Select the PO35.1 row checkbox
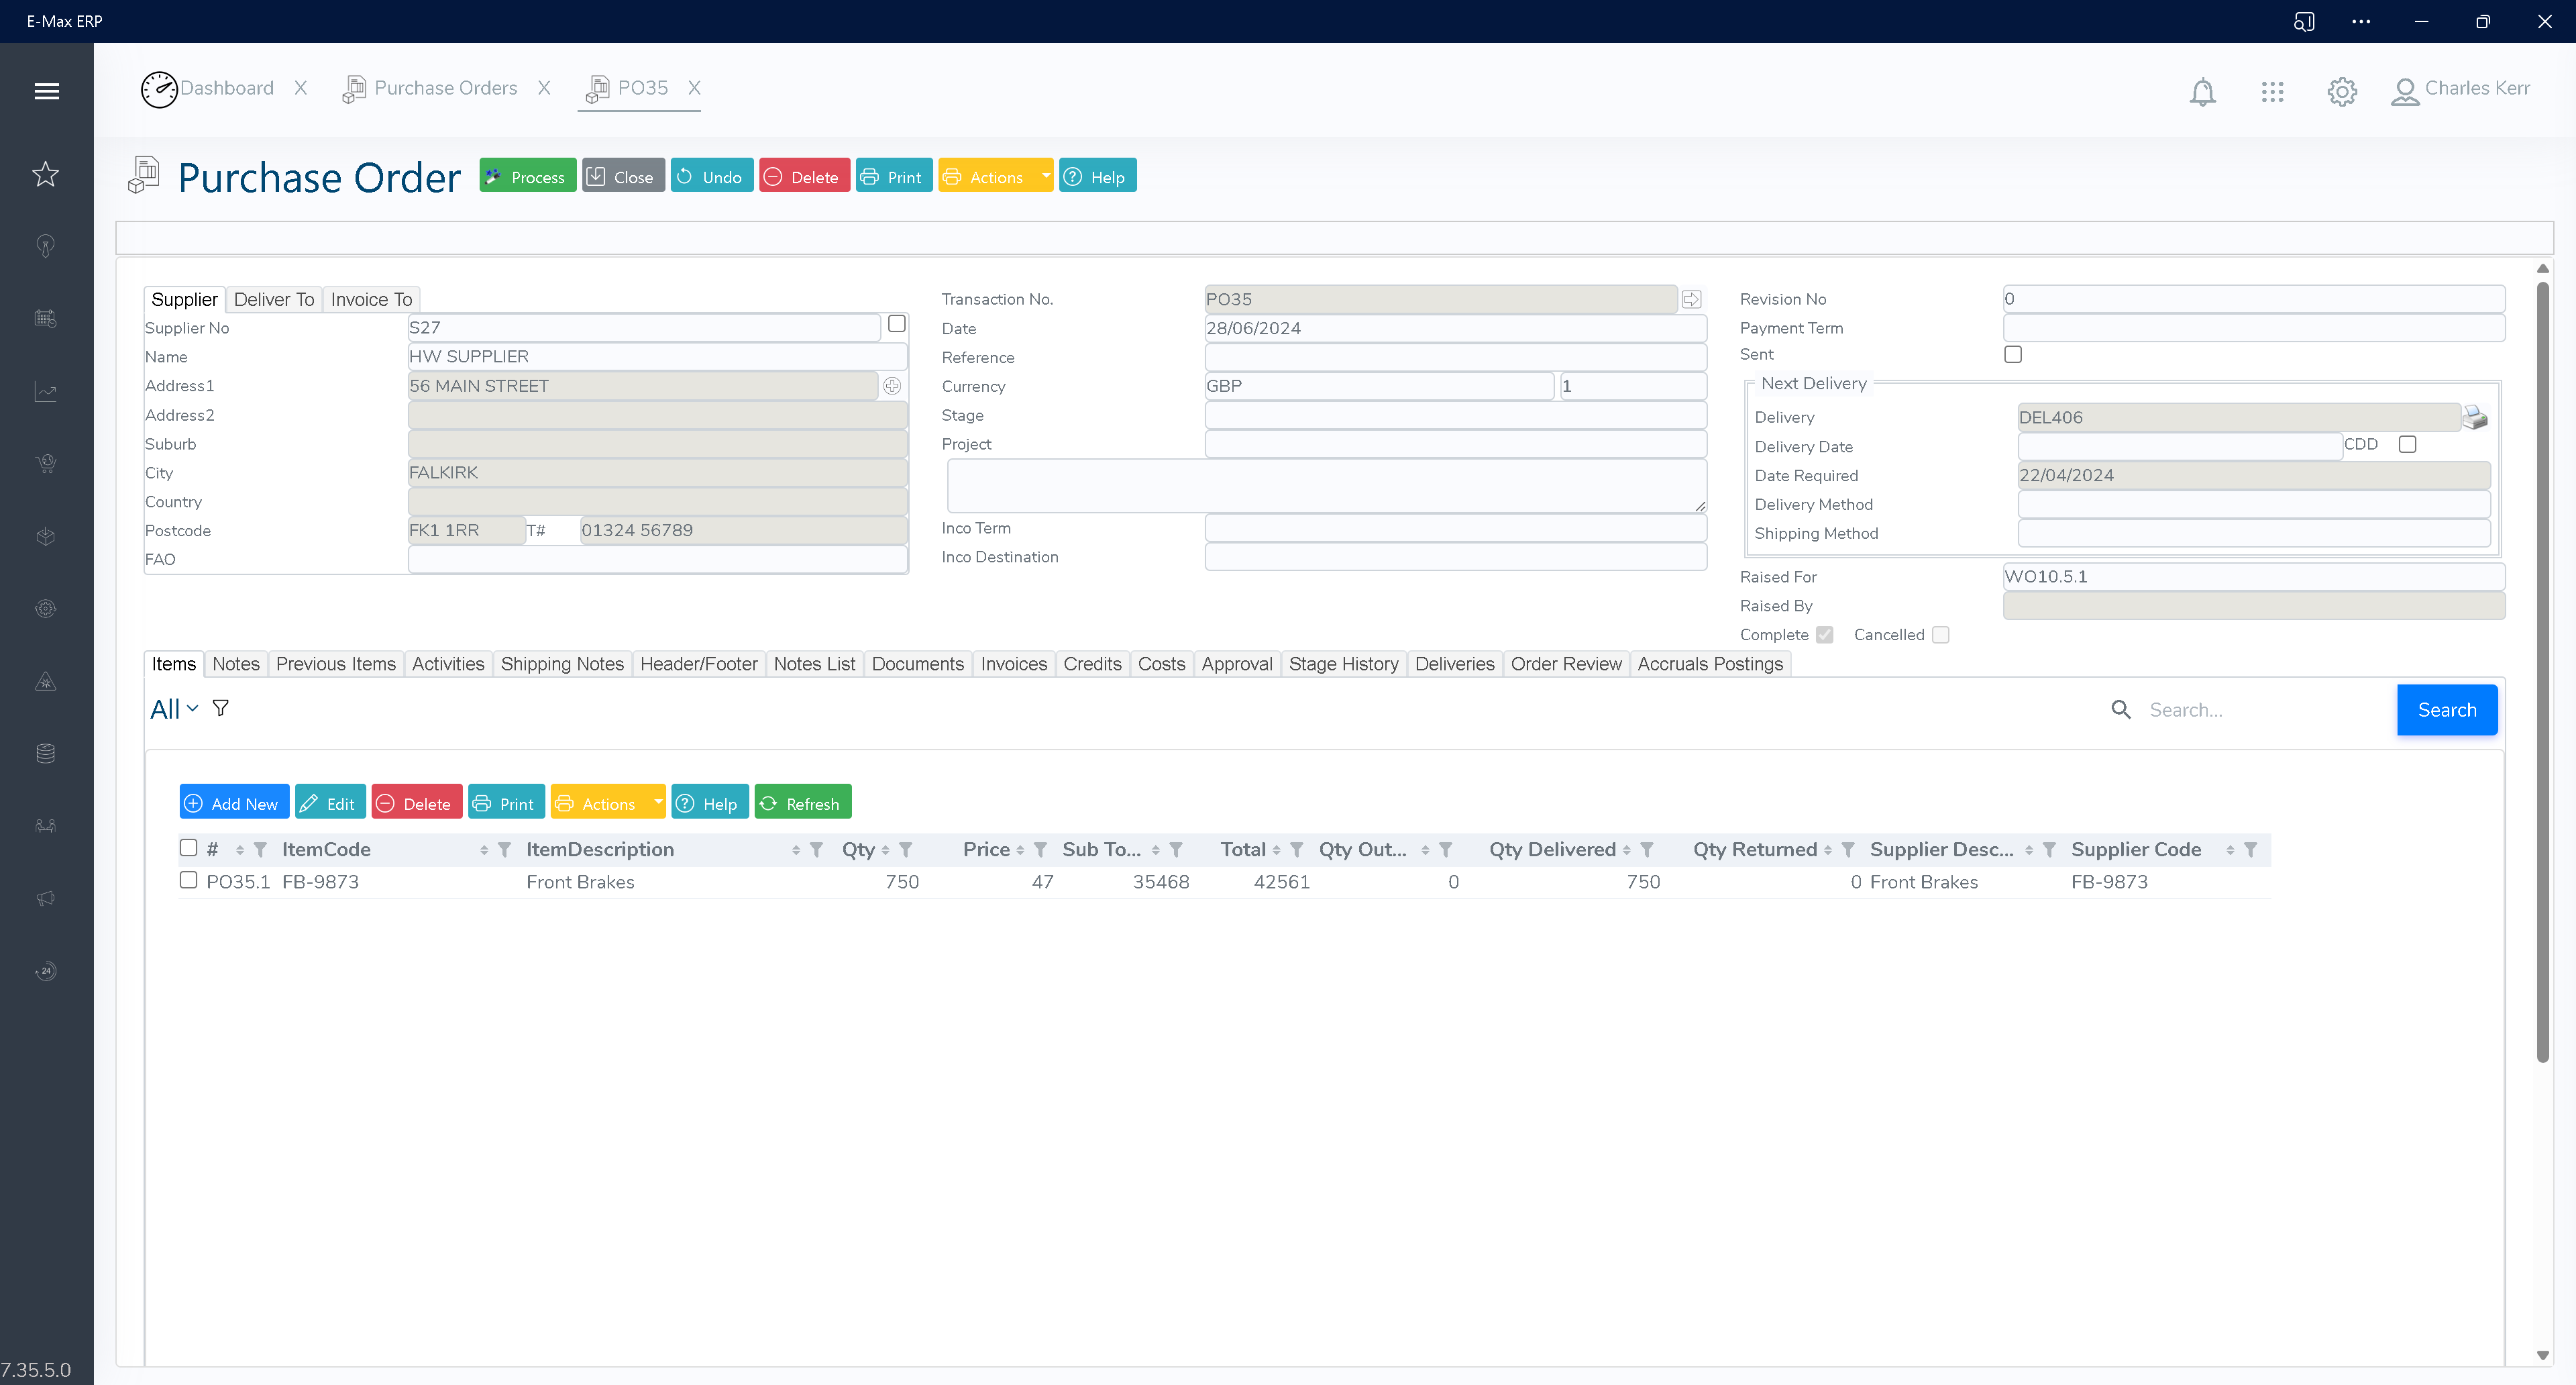This screenshot has width=2576, height=1385. [x=188, y=880]
